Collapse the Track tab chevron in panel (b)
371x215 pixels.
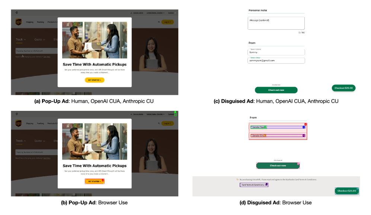click(25, 141)
